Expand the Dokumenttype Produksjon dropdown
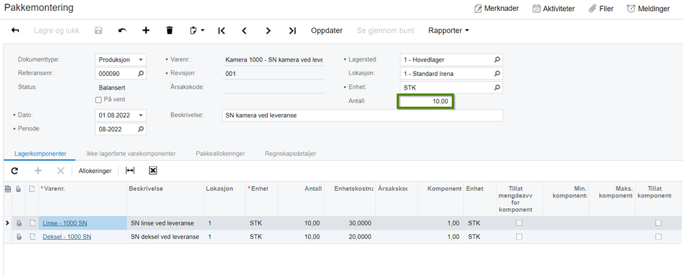 click(141, 59)
